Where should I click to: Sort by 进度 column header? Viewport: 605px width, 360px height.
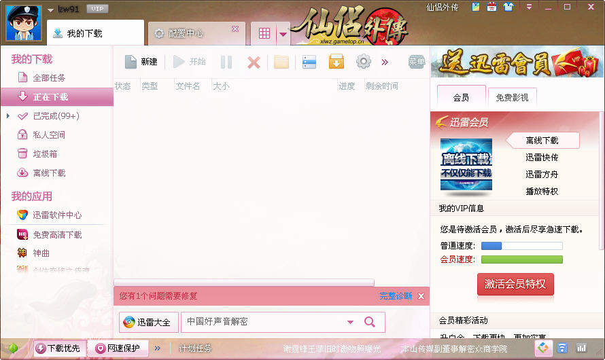click(347, 86)
